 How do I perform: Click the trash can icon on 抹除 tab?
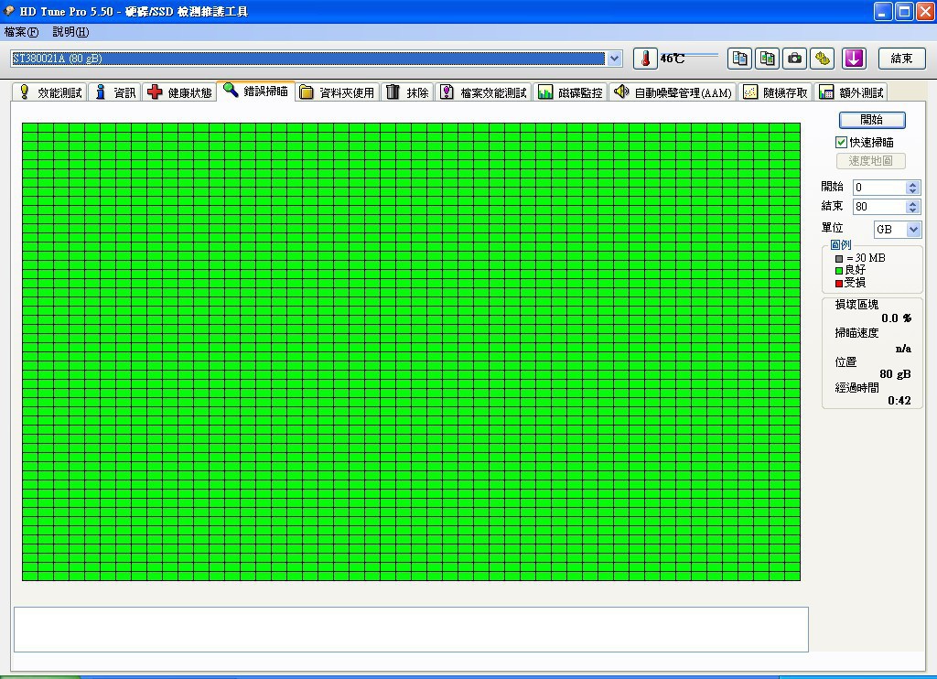[x=393, y=92]
